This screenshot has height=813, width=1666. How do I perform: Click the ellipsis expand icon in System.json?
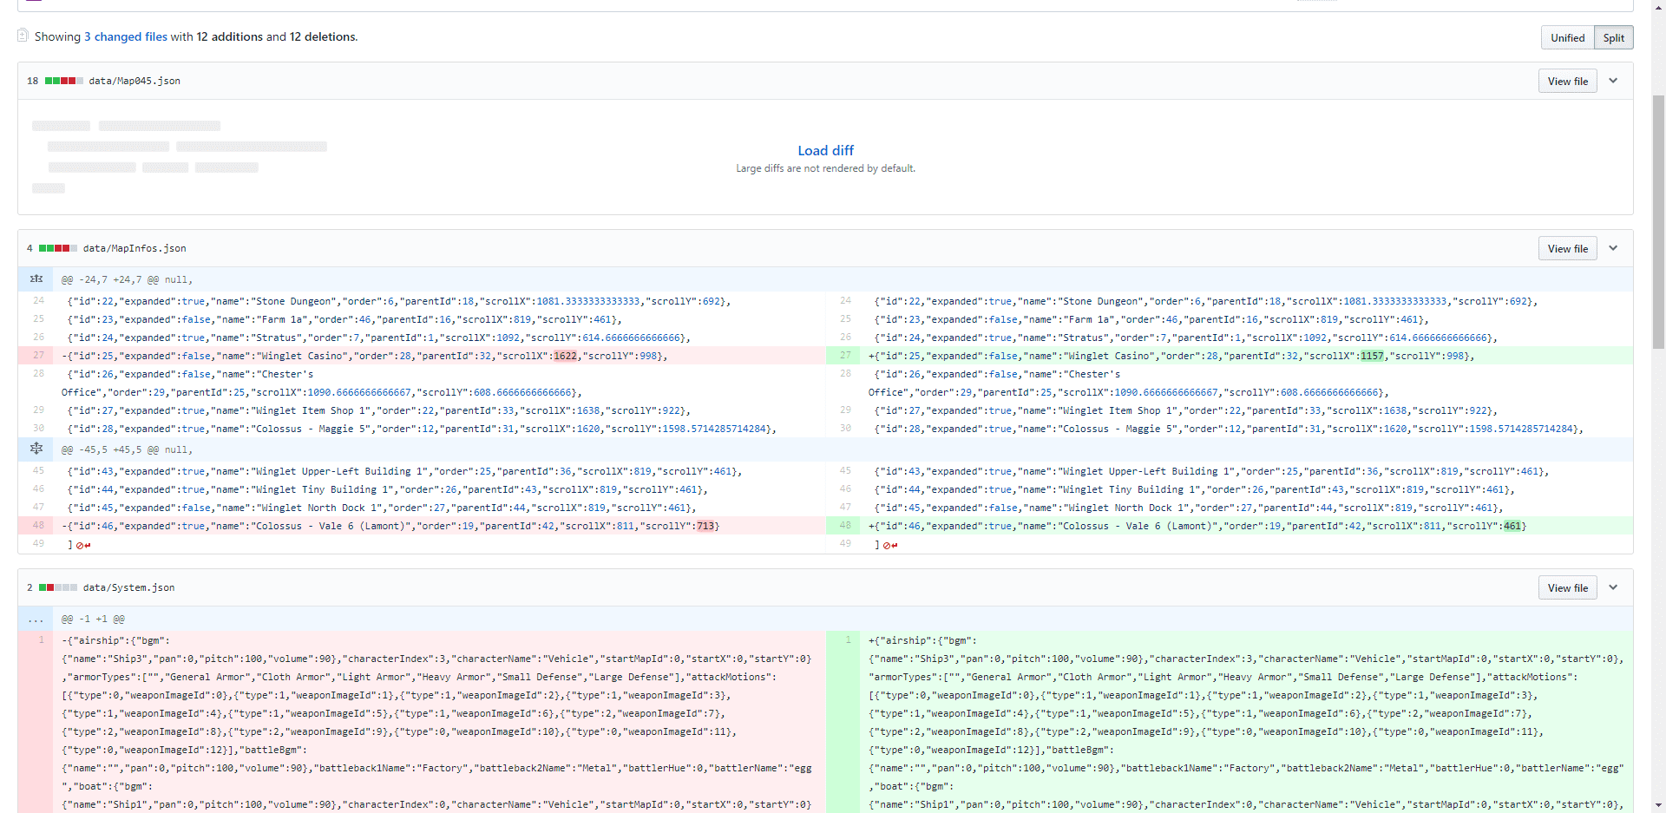[36, 620]
